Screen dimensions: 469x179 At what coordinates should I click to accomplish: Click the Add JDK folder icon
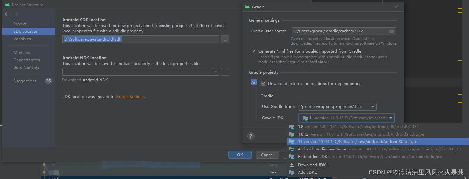(x=292, y=172)
